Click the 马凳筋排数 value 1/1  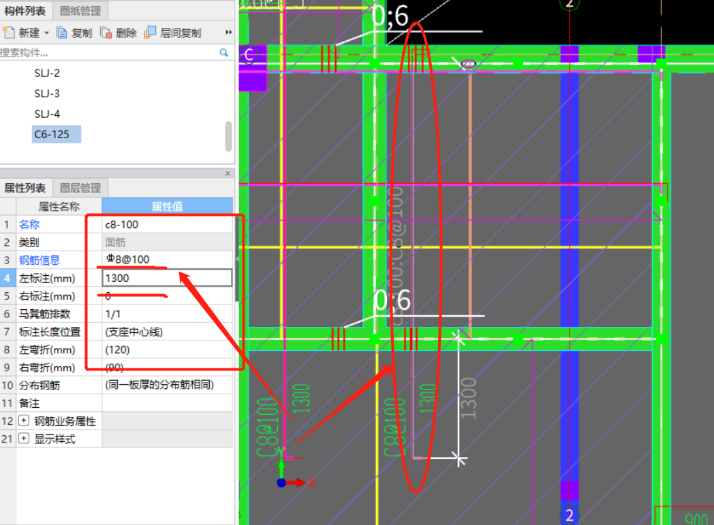[167, 314]
